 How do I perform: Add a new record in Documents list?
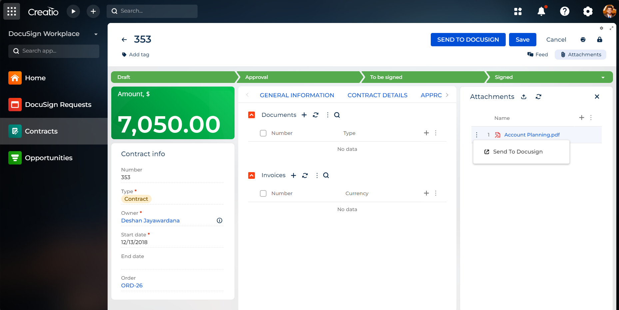pyautogui.click(x=304, y=115)
